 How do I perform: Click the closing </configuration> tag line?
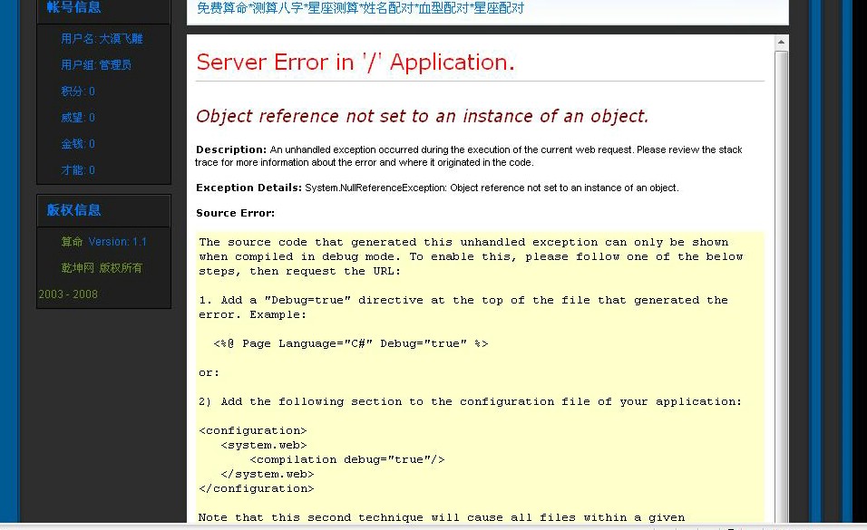point(257,488)
